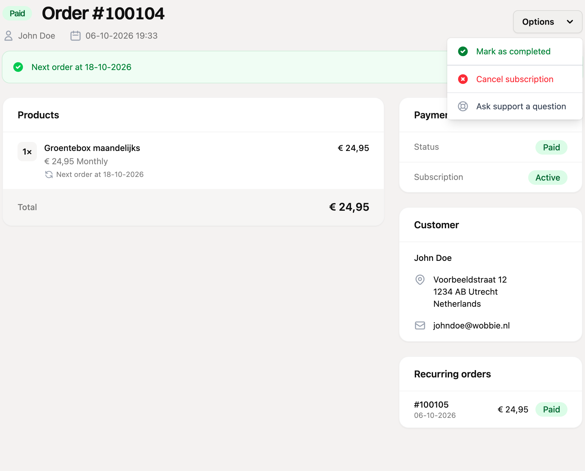Click the person icon next to John Doe
The image size is (585, 471).
8,36
